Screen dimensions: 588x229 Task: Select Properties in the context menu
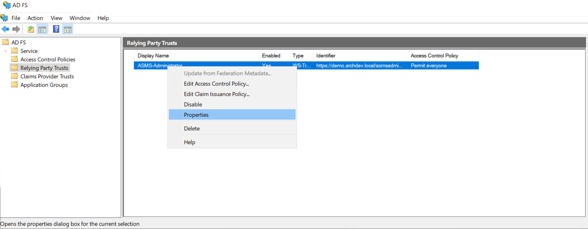232,114
